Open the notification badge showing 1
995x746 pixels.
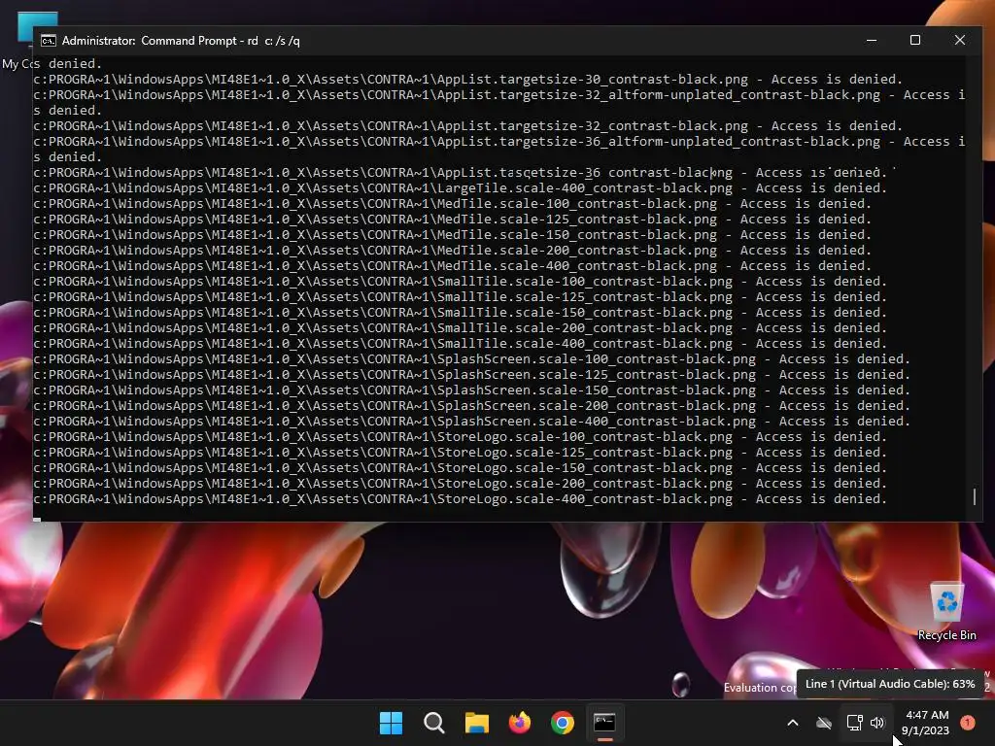[x=968, y=722]
